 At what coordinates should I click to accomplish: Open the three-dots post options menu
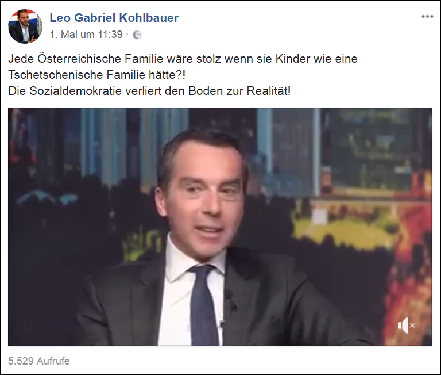coord(427,17)
